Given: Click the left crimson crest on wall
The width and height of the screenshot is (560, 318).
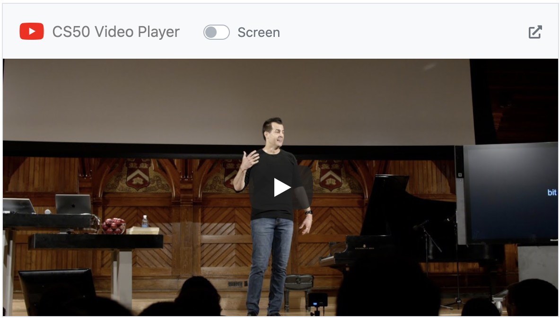Looking at the screenshot, I should click(x=138, y=174).
